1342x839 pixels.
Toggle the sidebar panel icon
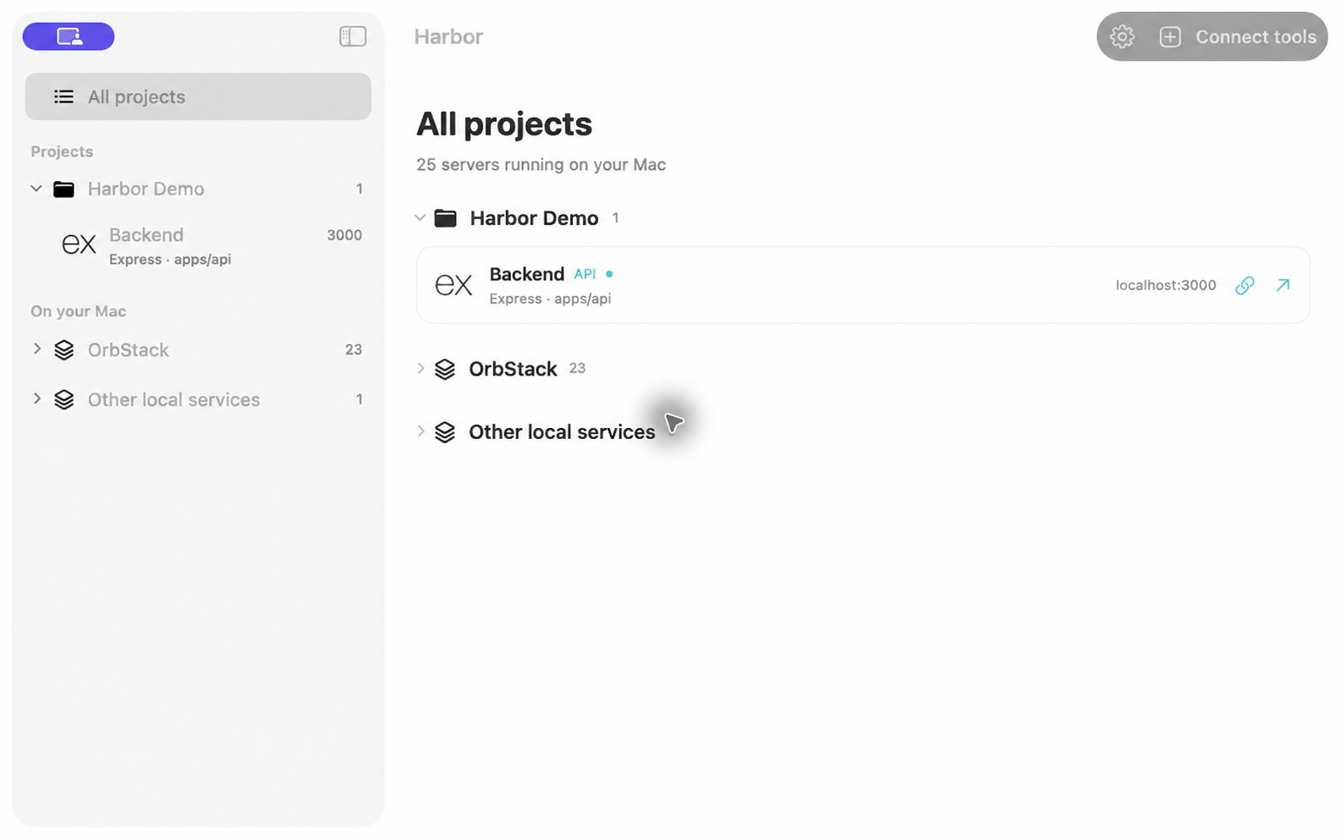pyautogui.click(x=353, y=36)
